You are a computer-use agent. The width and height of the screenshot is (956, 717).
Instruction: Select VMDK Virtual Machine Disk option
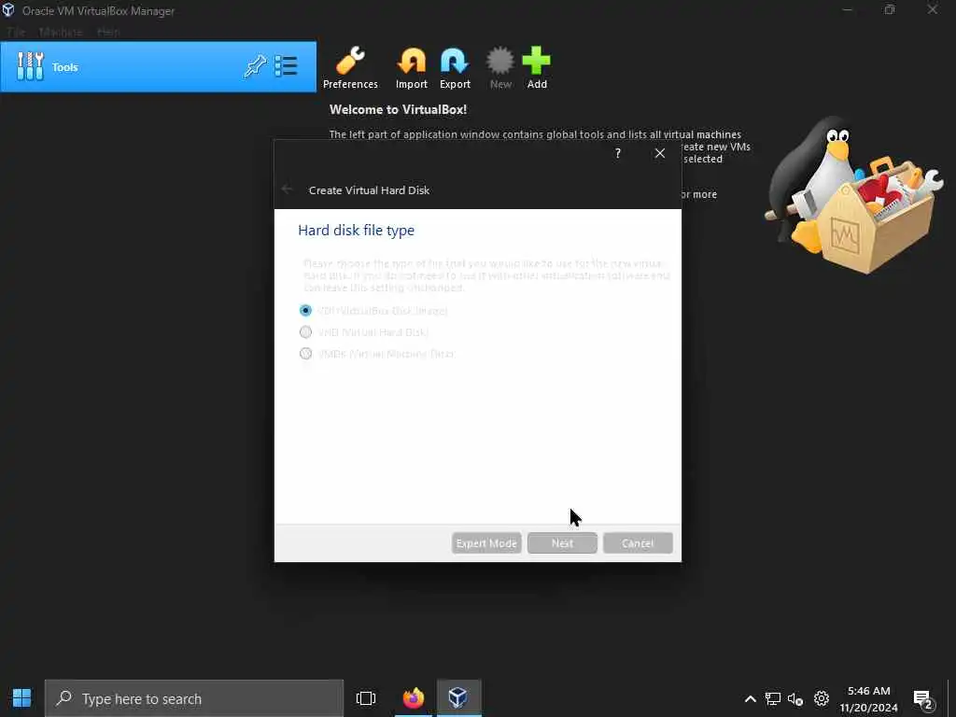376,354
